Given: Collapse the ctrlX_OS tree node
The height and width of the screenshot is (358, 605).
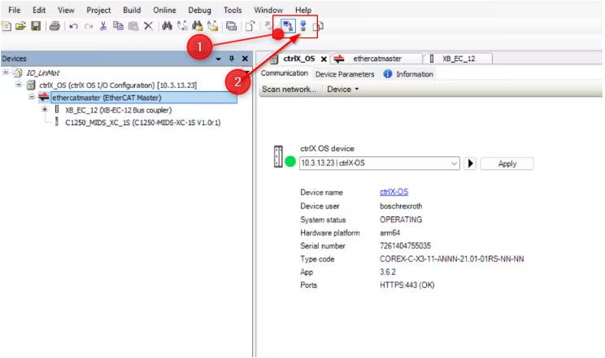Looking at the screenshot, I should [20, 85].
